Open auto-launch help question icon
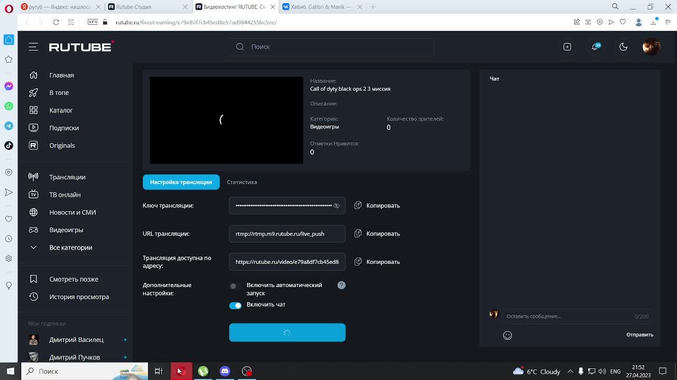 (342, 285)
